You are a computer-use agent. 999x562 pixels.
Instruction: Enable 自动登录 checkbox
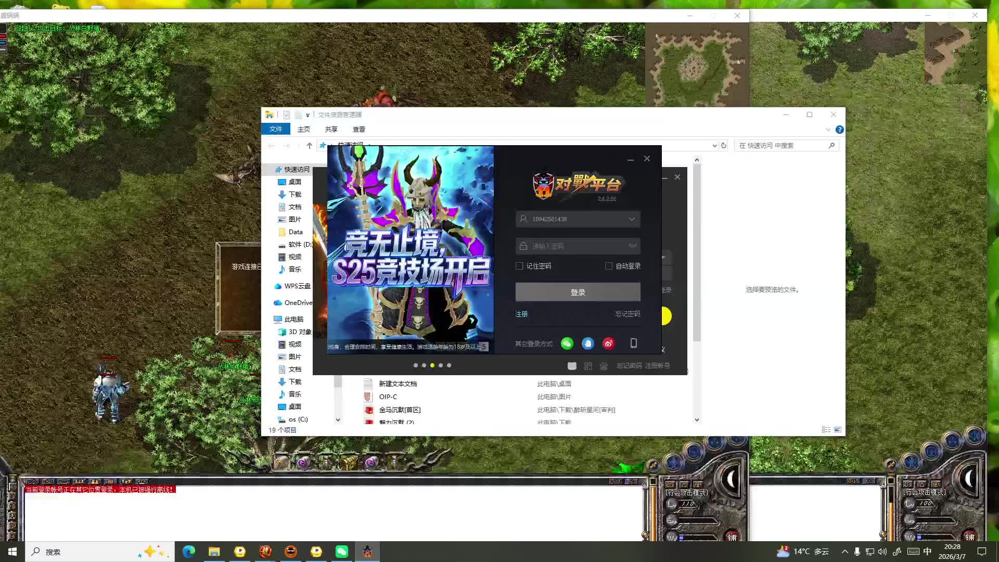[x=609, y=266]
